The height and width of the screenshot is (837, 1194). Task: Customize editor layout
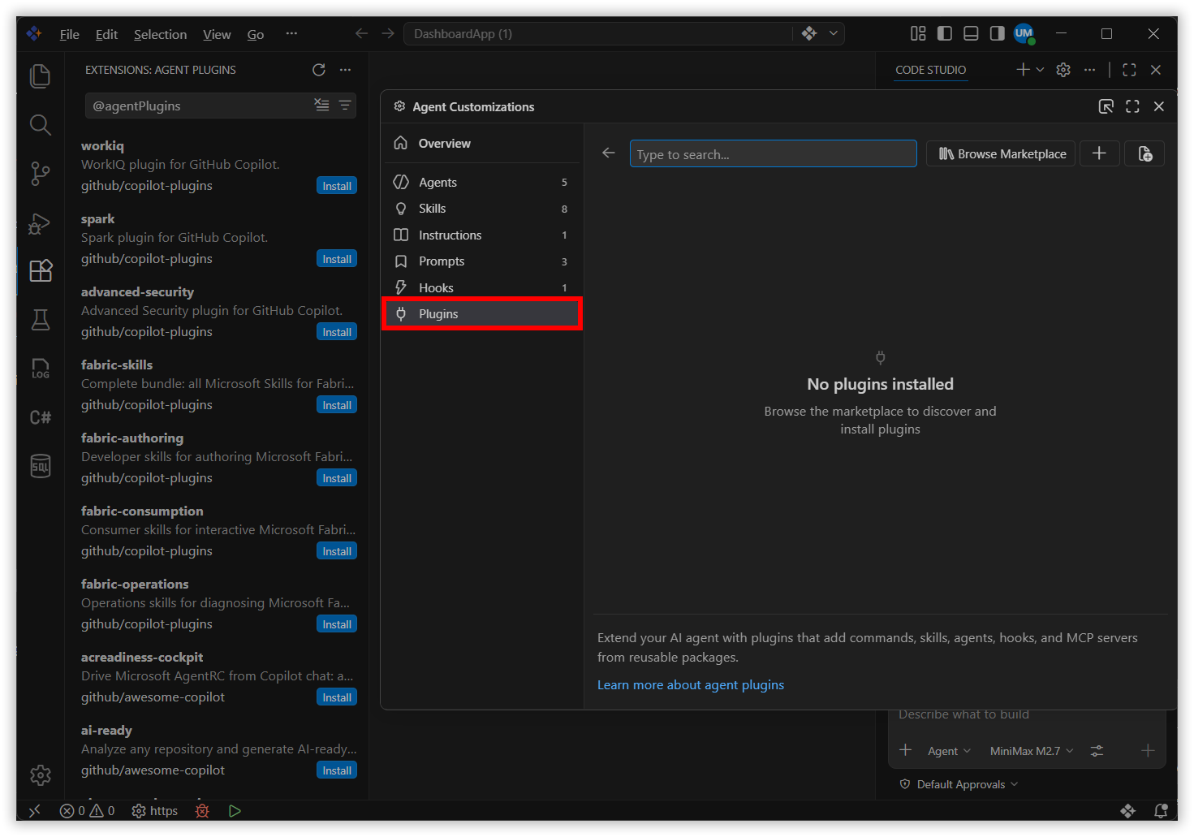[918, 33]
